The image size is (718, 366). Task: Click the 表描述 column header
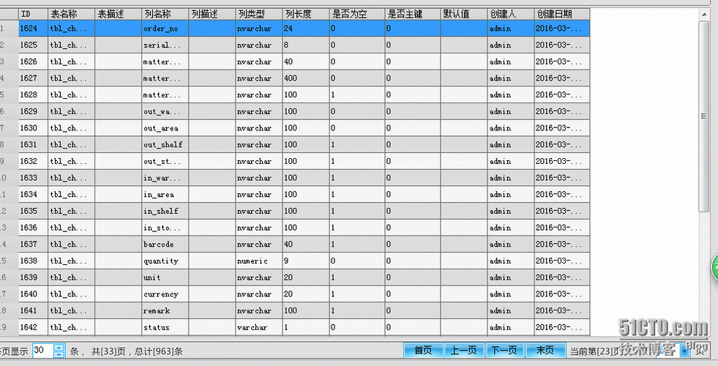118,14
